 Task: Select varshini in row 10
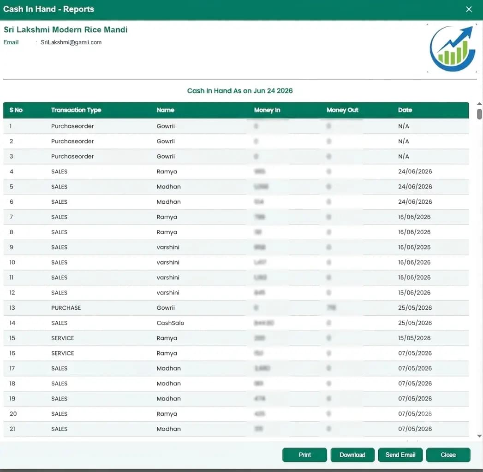[168, 262]
